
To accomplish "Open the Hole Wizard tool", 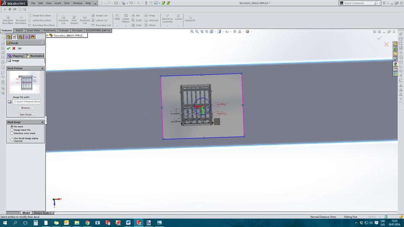I will coord(74,20).
